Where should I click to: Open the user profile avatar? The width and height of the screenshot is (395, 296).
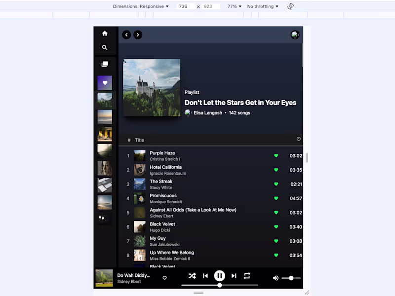tap(295, 35)
